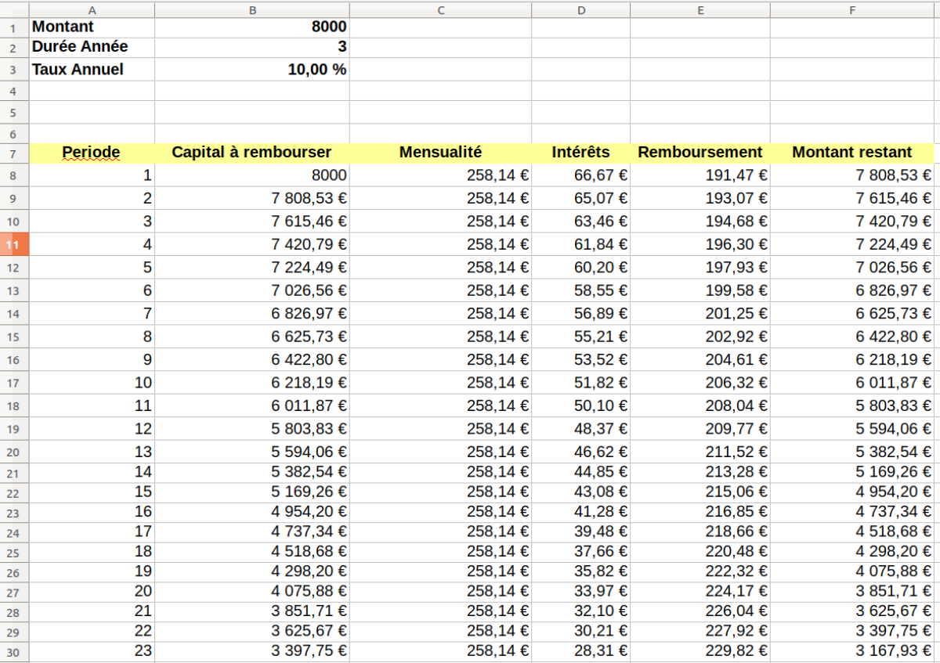Select the Remboursement header cell

click(700, 153)
